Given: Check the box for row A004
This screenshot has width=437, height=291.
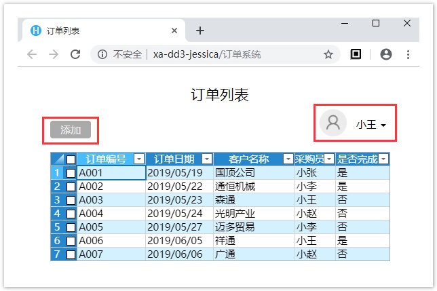Looking at the screenshot, I should click(71, 214).
